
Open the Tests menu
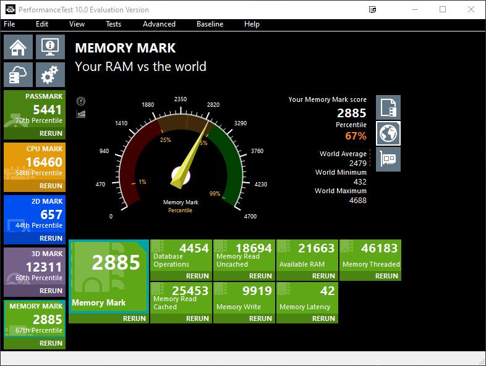tap(113, 24)
